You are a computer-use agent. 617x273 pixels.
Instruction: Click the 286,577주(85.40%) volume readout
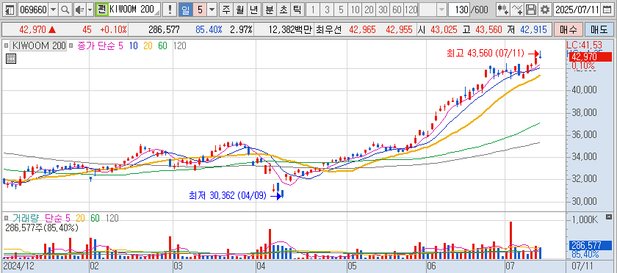pyautogui.click(x=42, y=227)
